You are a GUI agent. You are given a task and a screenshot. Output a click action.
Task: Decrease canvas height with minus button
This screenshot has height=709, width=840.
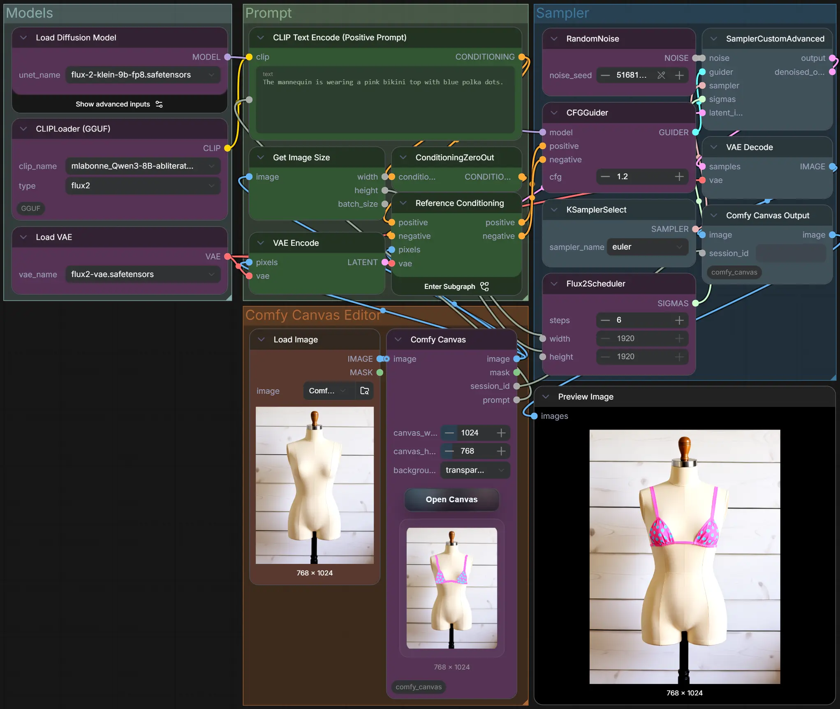coord(449,451)
